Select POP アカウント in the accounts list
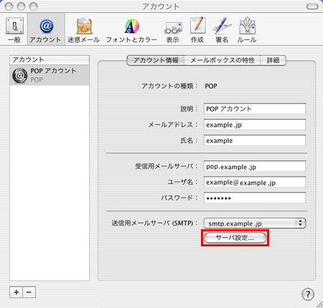The image size is (323, 308). point(50,75)
